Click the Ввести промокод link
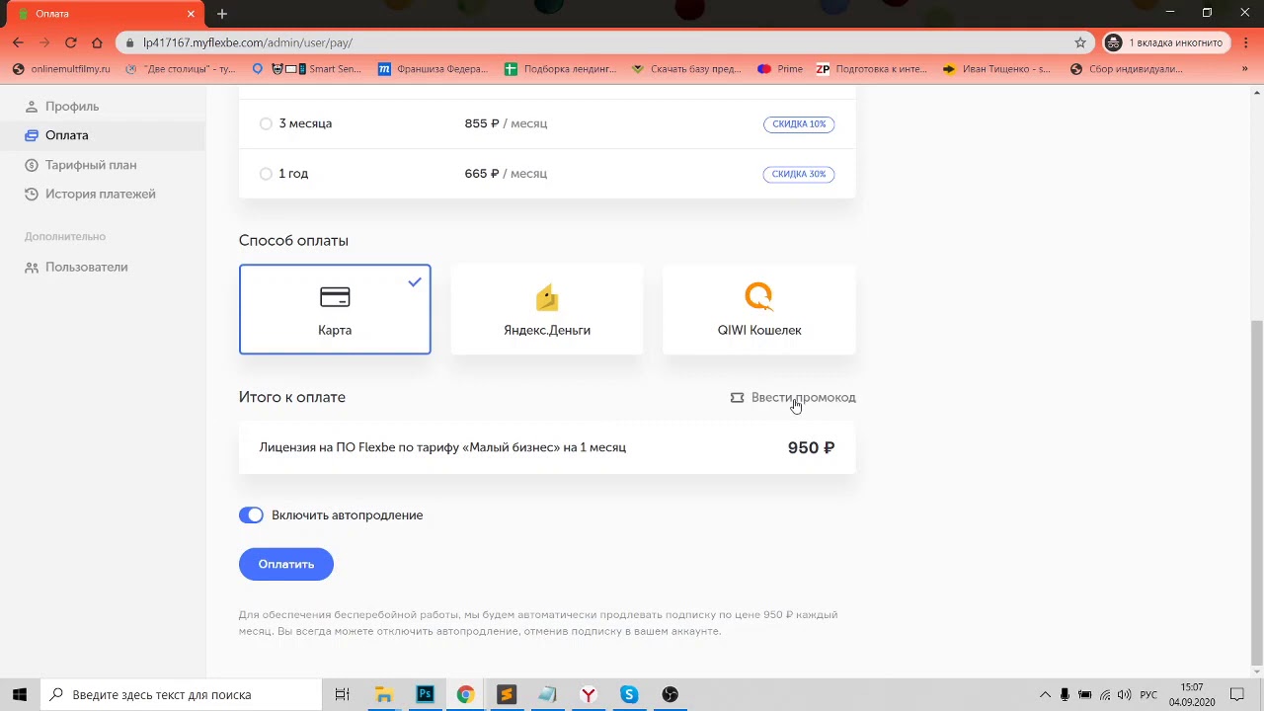This screenshot has height=711, width=1264. (x=793, y=397)
